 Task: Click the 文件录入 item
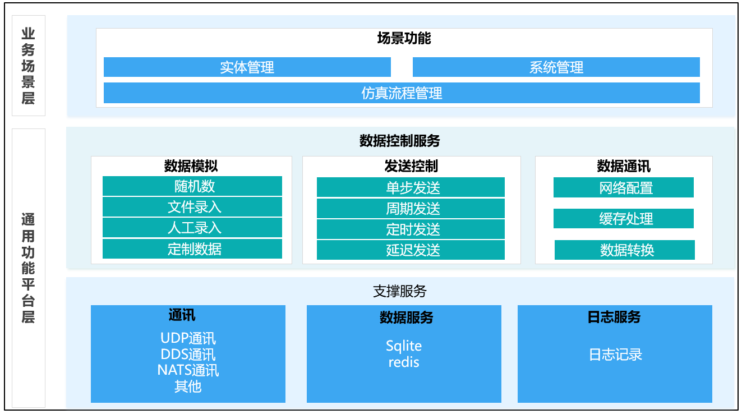[192, 207]
